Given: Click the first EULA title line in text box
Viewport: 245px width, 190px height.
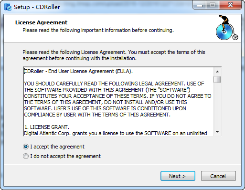Looking at the screenshot, I should [x=78, y=71].
